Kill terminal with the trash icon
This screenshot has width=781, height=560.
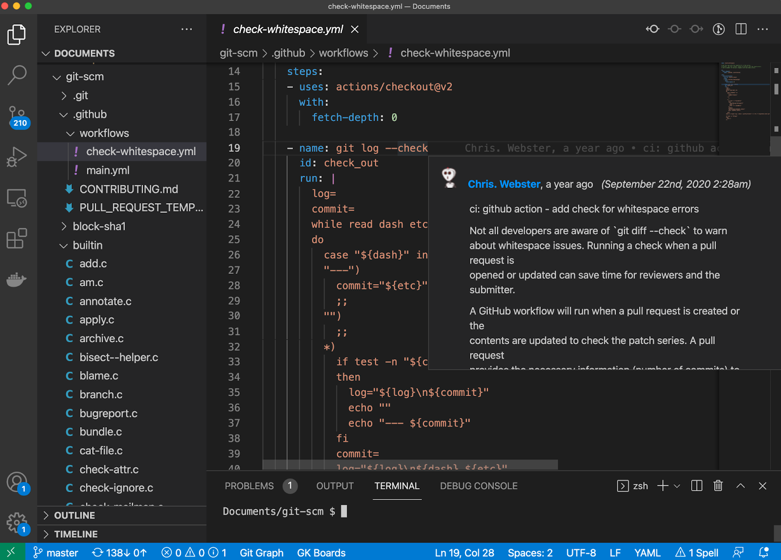click(718, 486)
